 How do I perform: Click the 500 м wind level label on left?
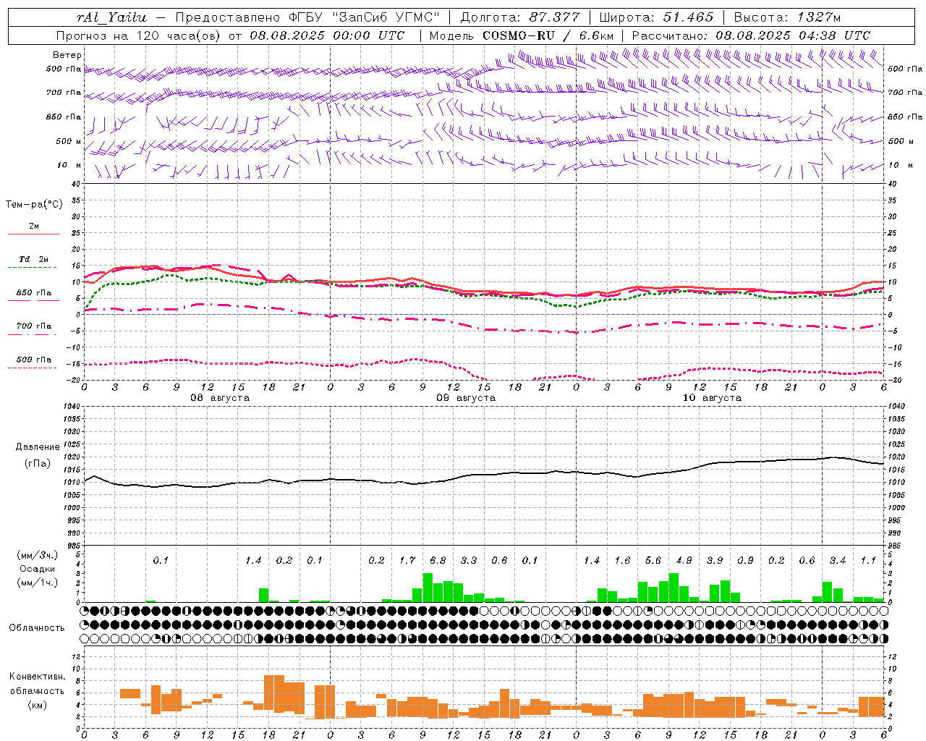(69, 141)
